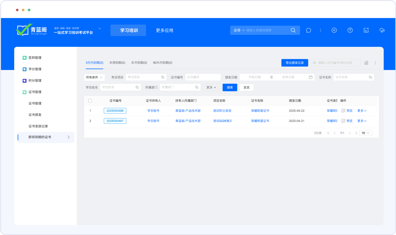Preview certificate 2025000488
Viewport: 396px width, 235px height.
coord(347,111)
